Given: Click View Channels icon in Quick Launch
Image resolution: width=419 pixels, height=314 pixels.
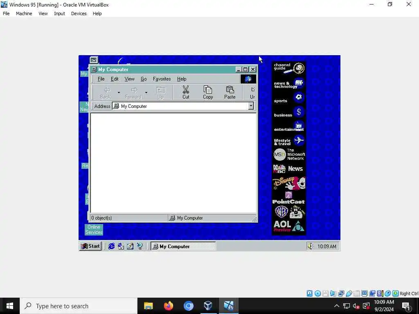Looking at the screenshot, I should coord(140,246).
